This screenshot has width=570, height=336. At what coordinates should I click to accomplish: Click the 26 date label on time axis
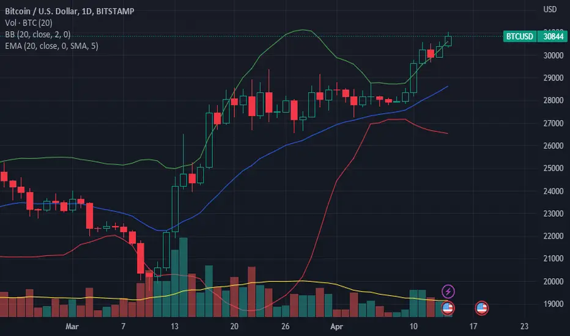[286, 327]
